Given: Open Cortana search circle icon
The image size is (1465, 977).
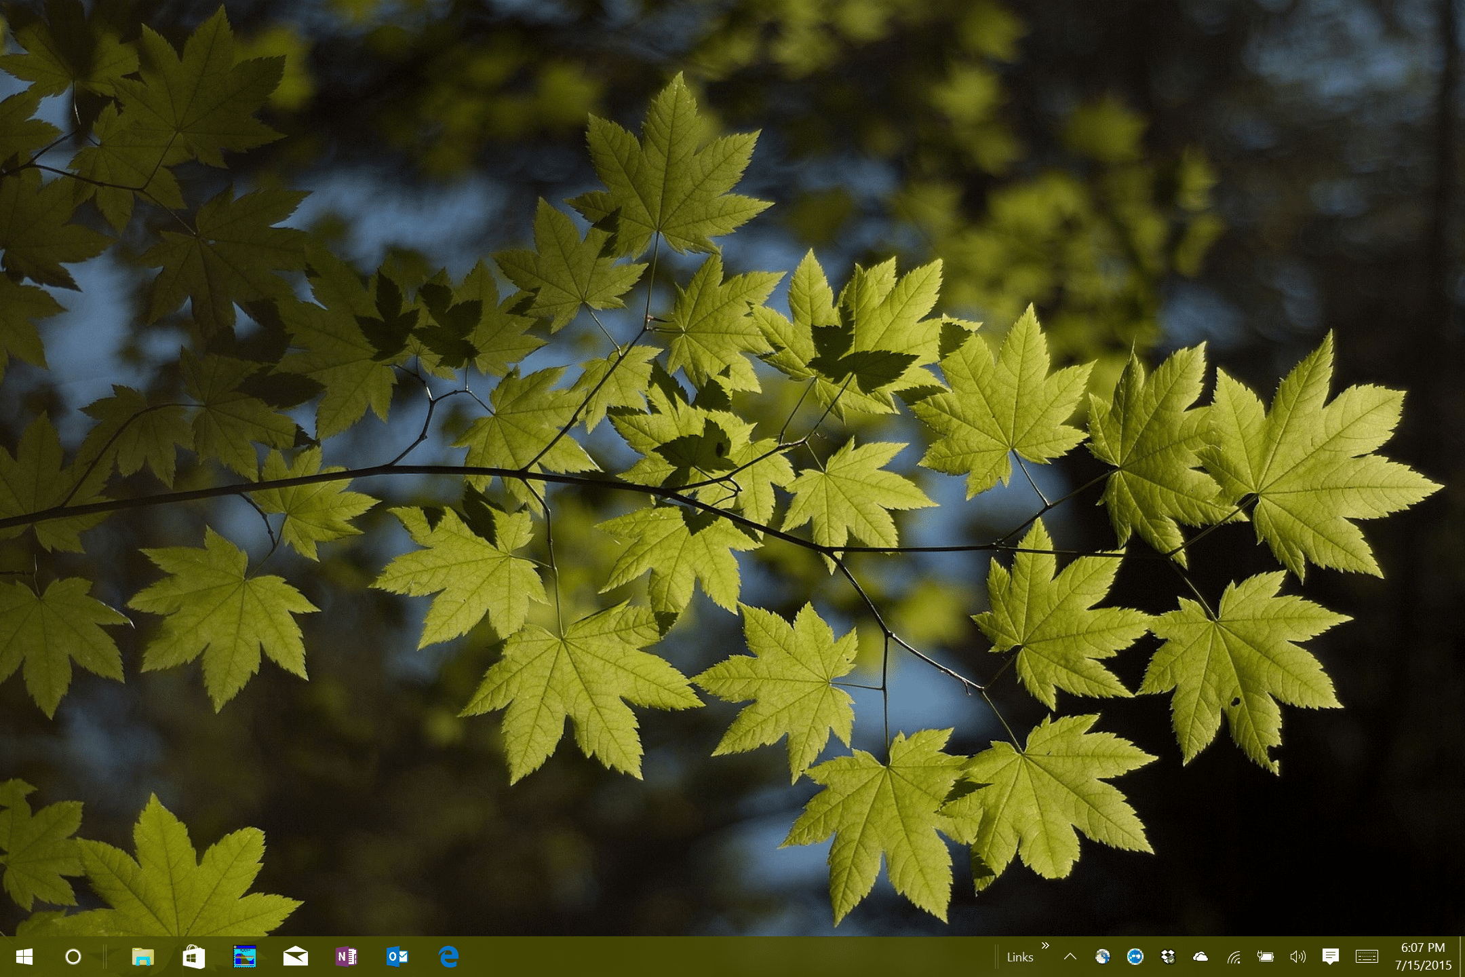Looking at the screenshot, I should click(x=73, y=957).
